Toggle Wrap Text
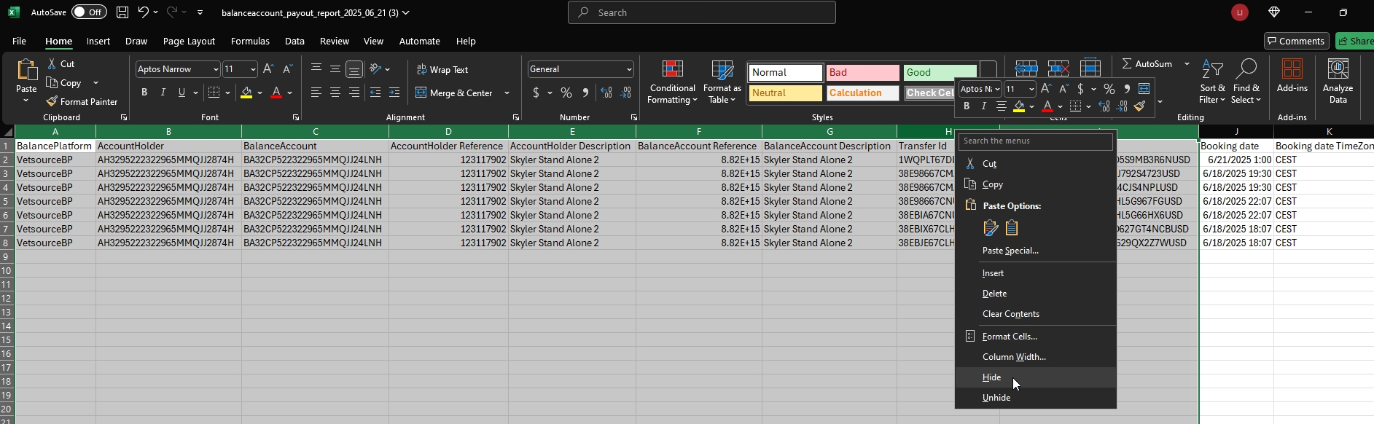The image size is (1374, 424). (442, 69)
